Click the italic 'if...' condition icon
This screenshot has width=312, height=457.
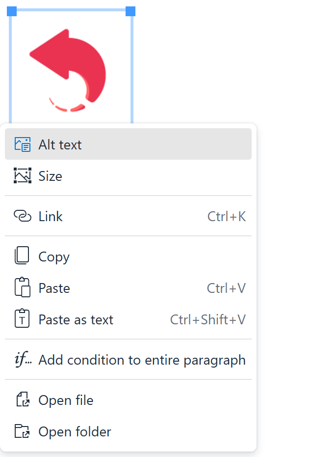[22, 360]
